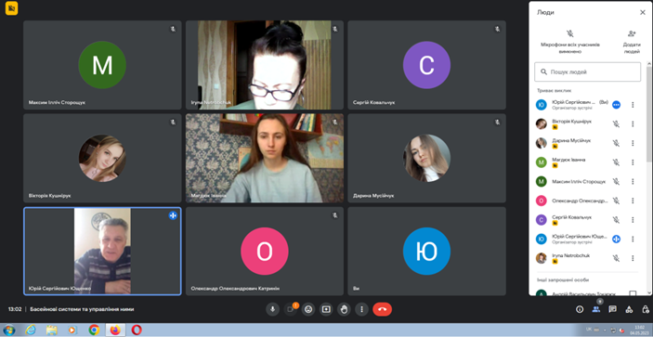Toggle the microphone in the call controls
Screen dimensions: 653x337
[272, 309]
